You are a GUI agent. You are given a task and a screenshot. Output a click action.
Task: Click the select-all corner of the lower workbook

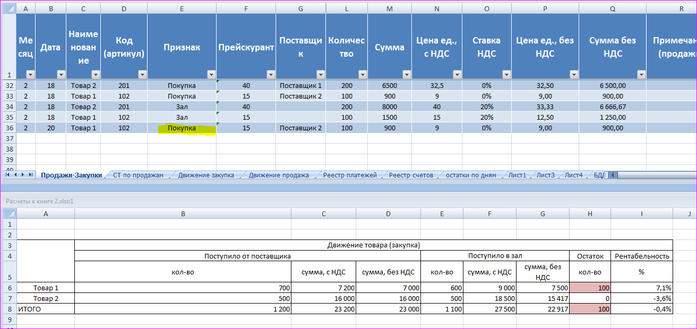point(10,214)
